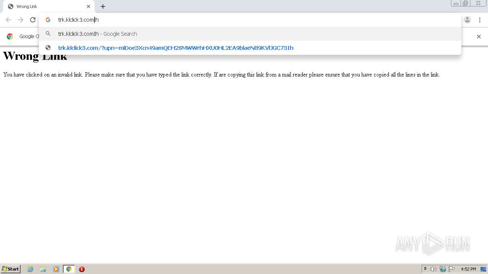This screenshot has width=488, height=274.
Task: Click the browser Forward arrow
Action: click(x=21, y=20)
